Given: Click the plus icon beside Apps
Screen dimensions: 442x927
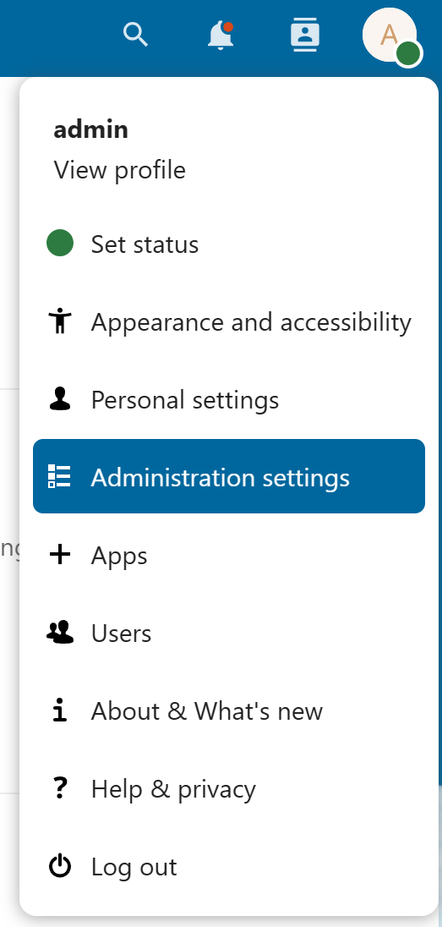Looking at the screenshot, I should 60,555.
